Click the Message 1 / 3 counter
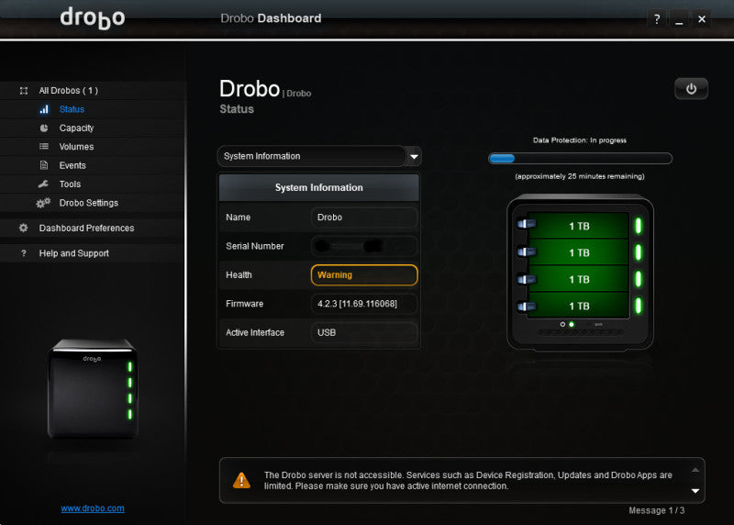This screenshot has width=734, height=525. coord(656,510)
